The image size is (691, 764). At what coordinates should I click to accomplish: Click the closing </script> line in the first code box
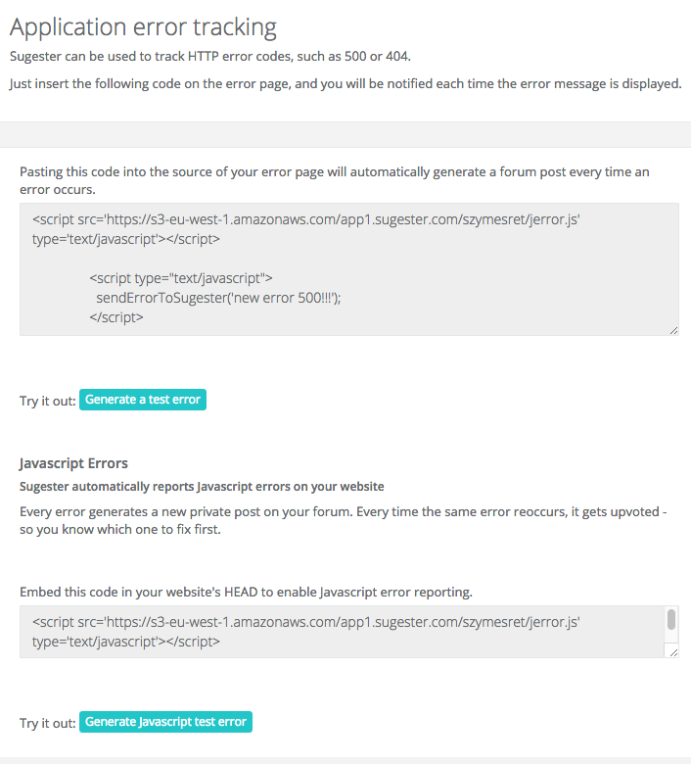click(x=116, y=317)
